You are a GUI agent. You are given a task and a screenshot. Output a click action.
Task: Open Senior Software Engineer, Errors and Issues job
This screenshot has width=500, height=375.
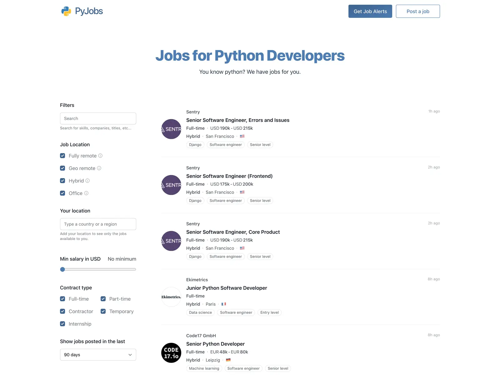[238, 120]
